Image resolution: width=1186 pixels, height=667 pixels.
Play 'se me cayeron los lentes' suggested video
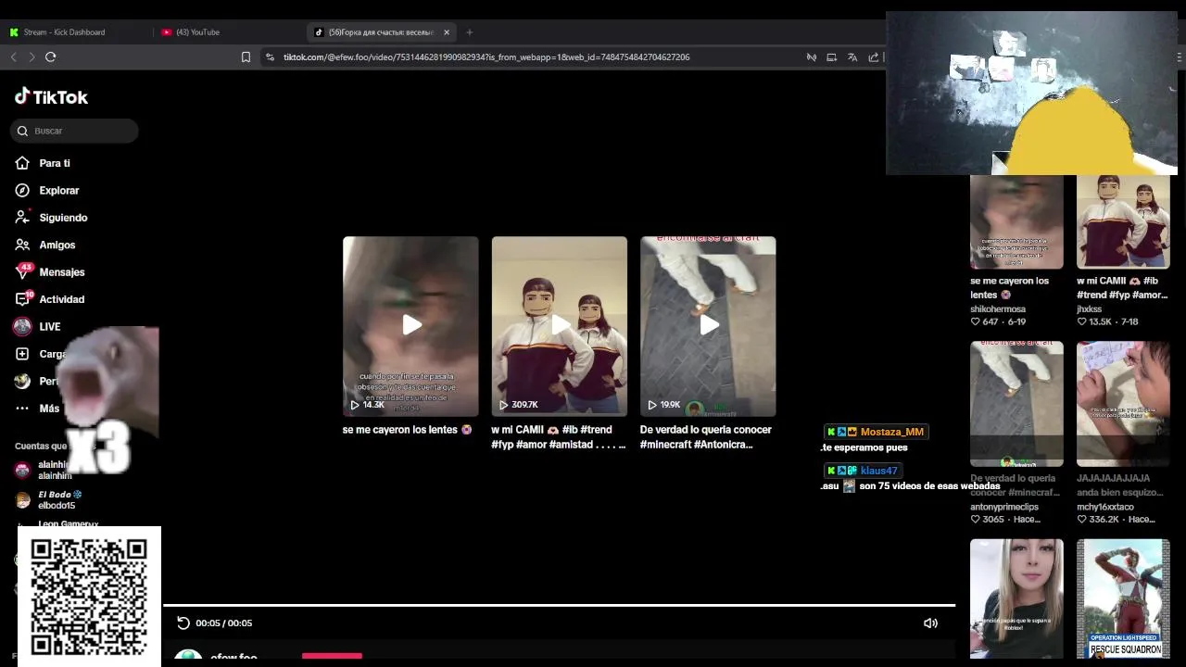(x=410, y=326)
